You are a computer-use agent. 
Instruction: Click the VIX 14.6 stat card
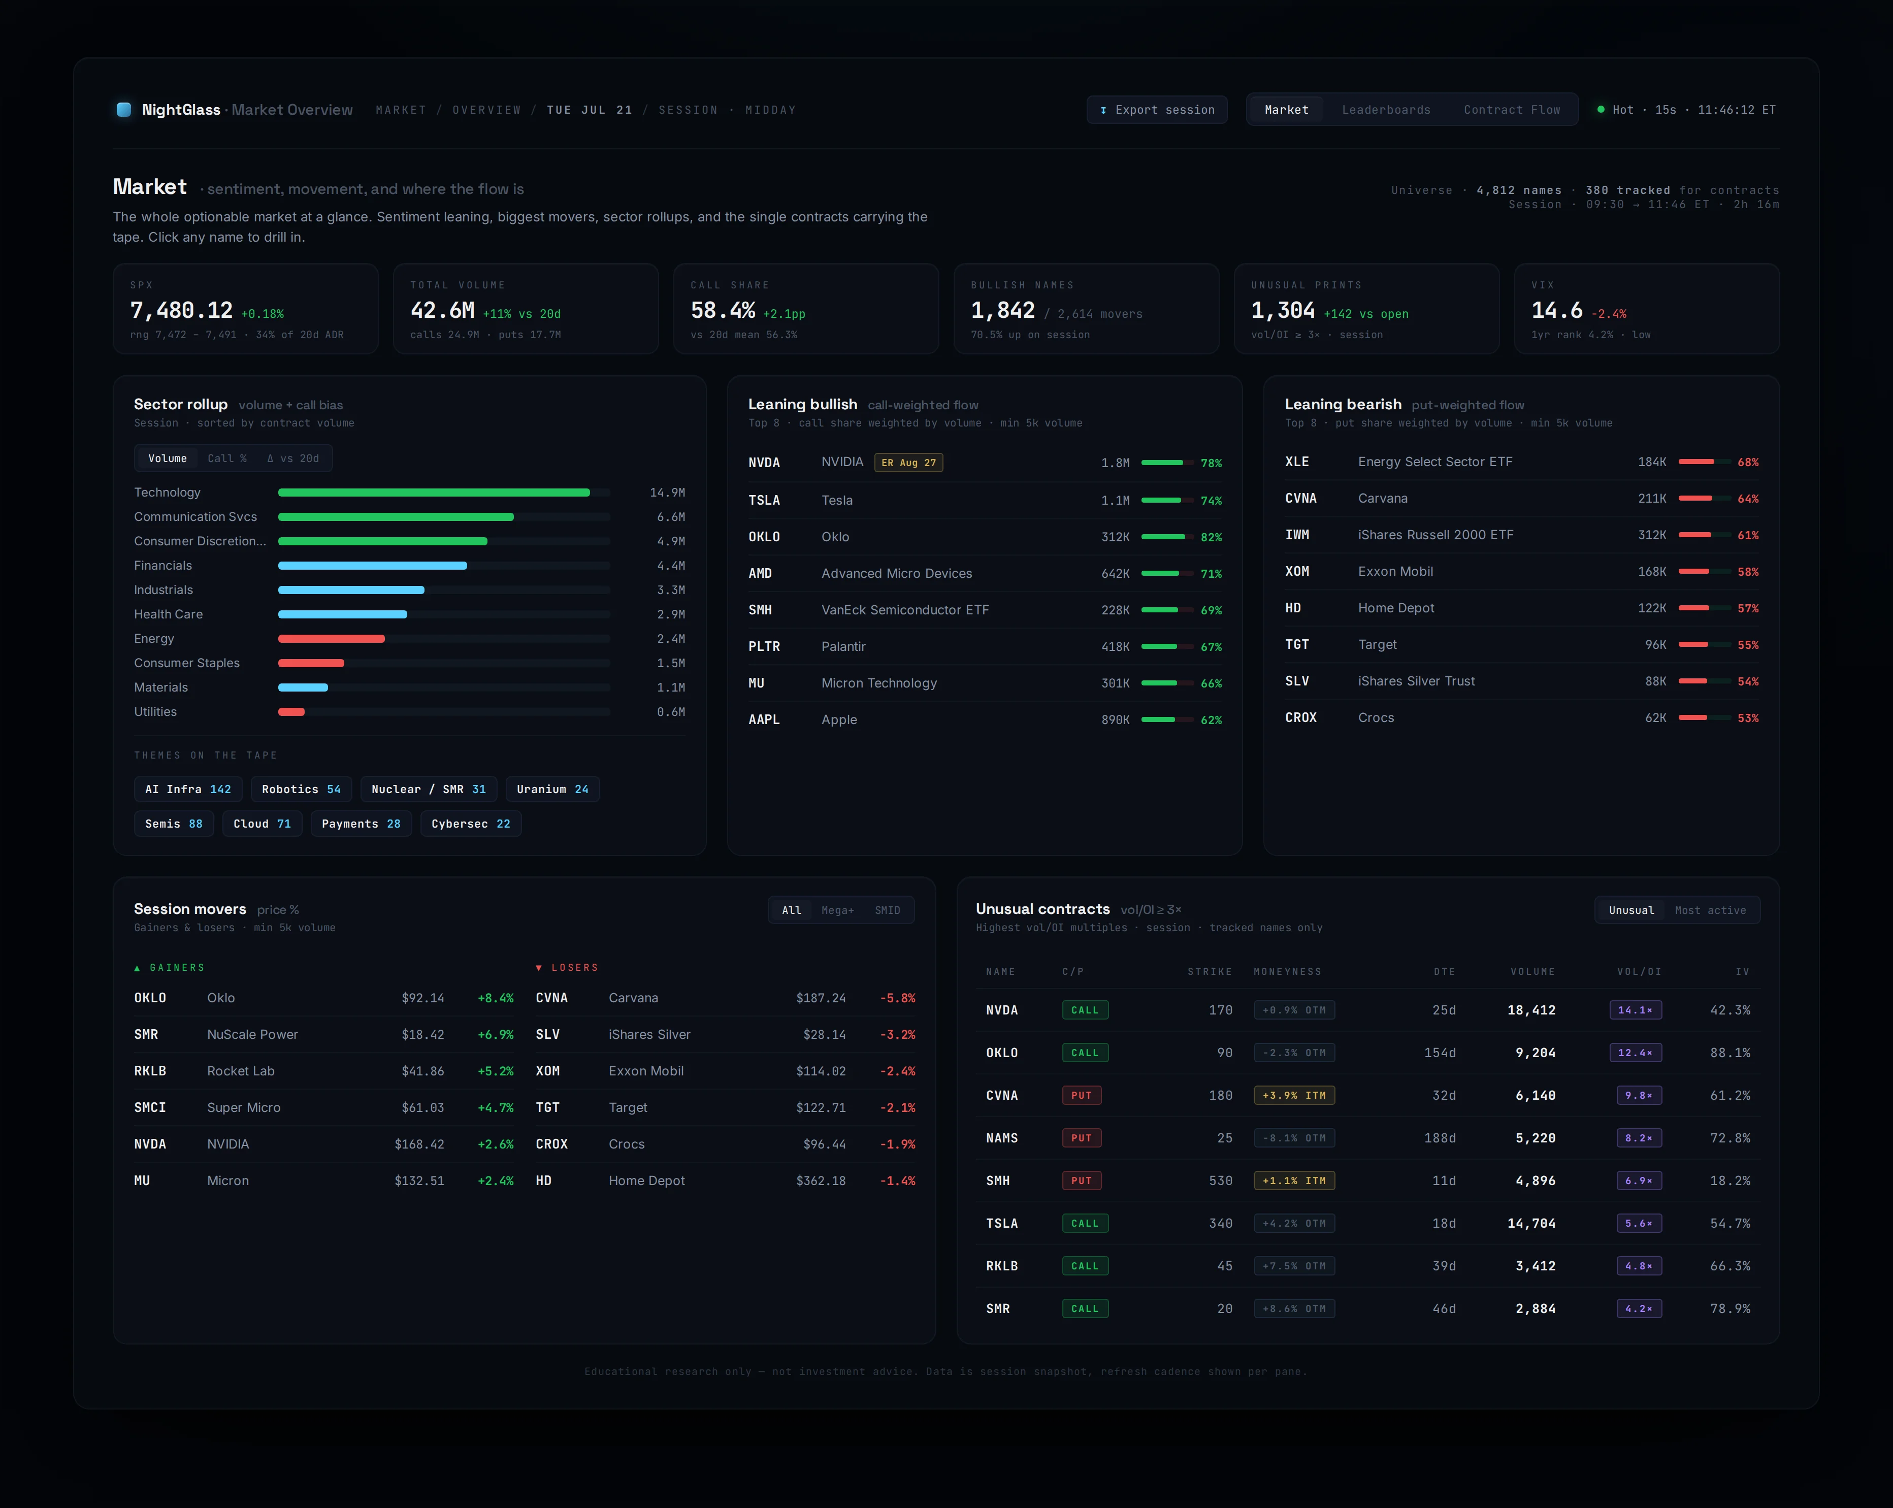[x=1646, y=309]
